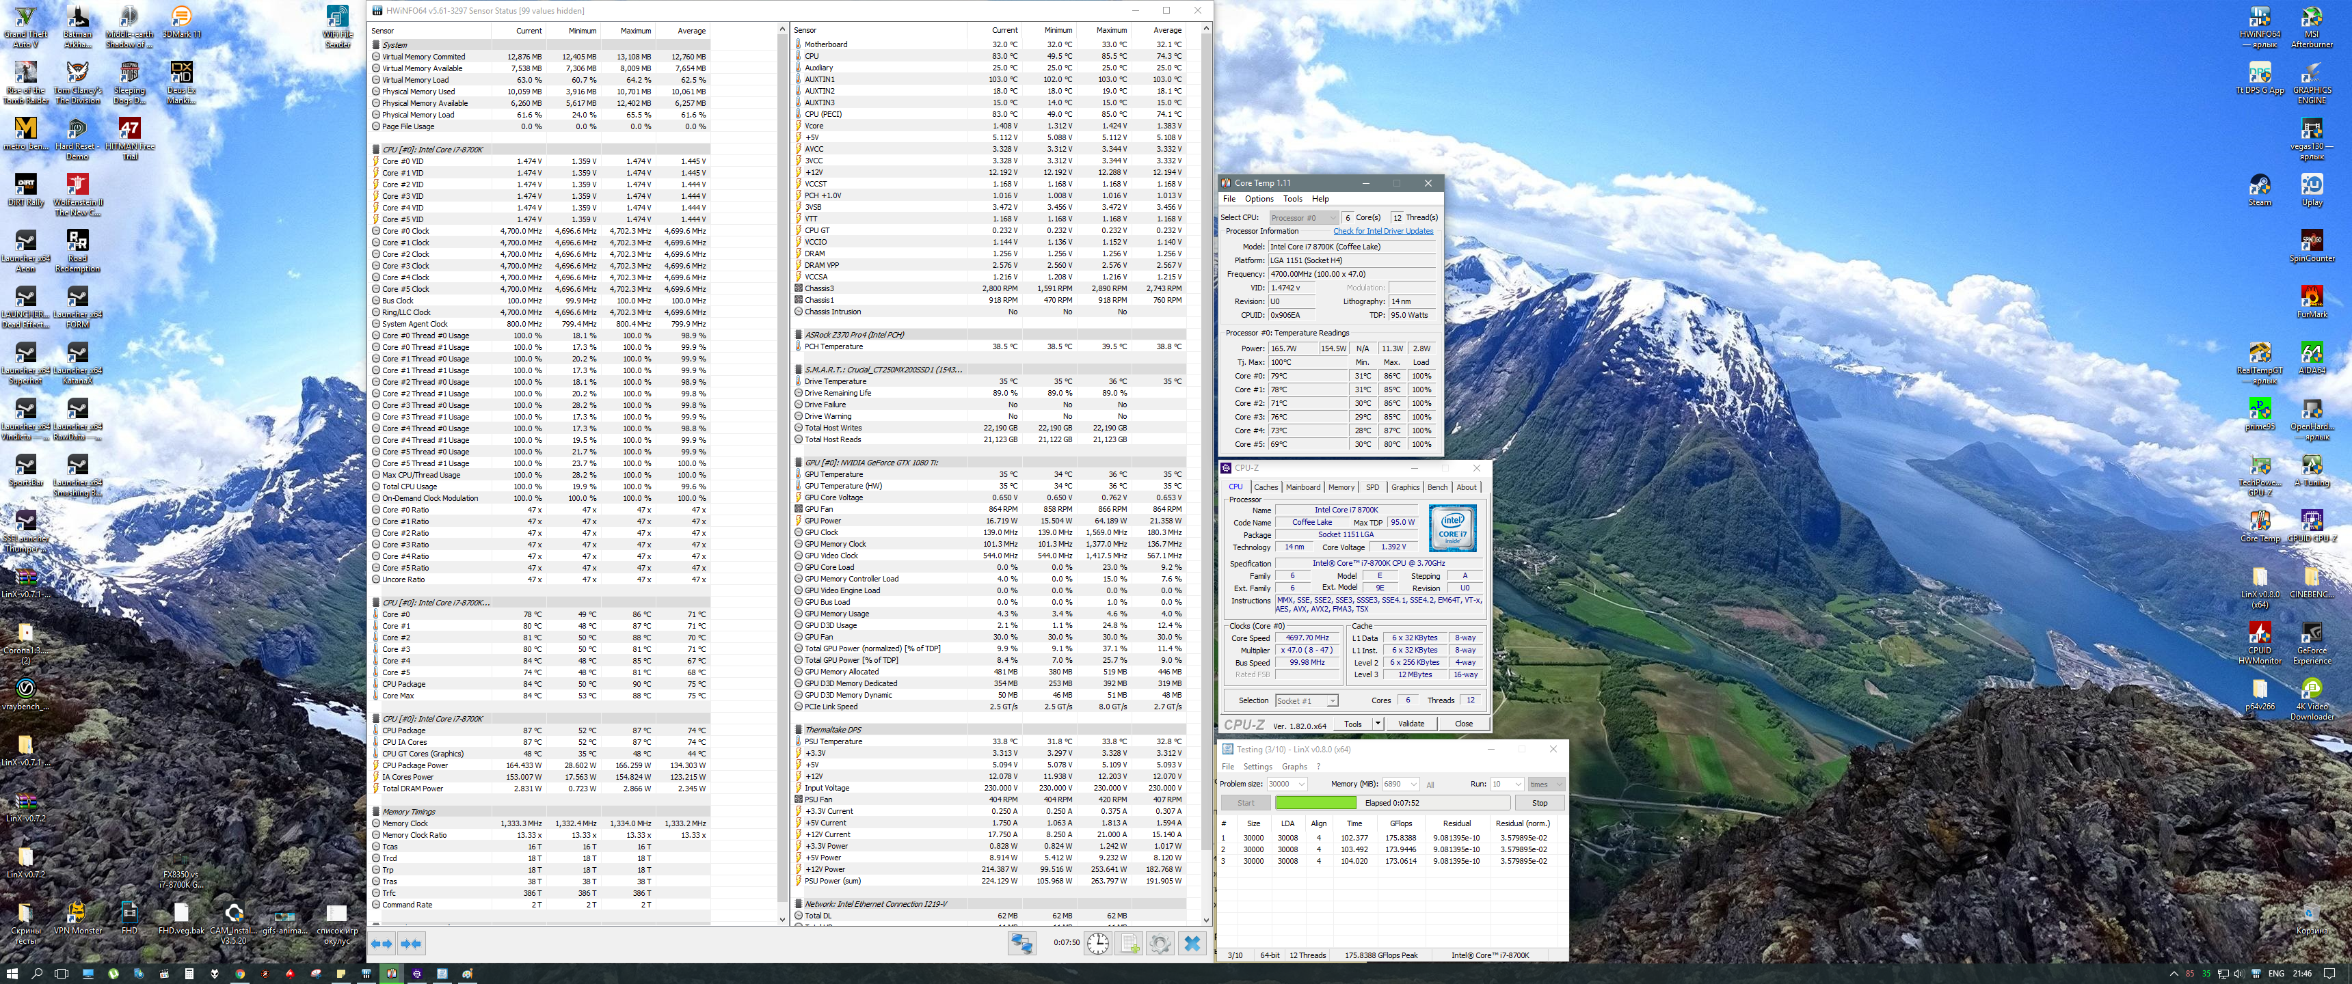Open LinX Run count dropdown
The width and height of the screenshot is (2352, 984).
point(1517,784)
